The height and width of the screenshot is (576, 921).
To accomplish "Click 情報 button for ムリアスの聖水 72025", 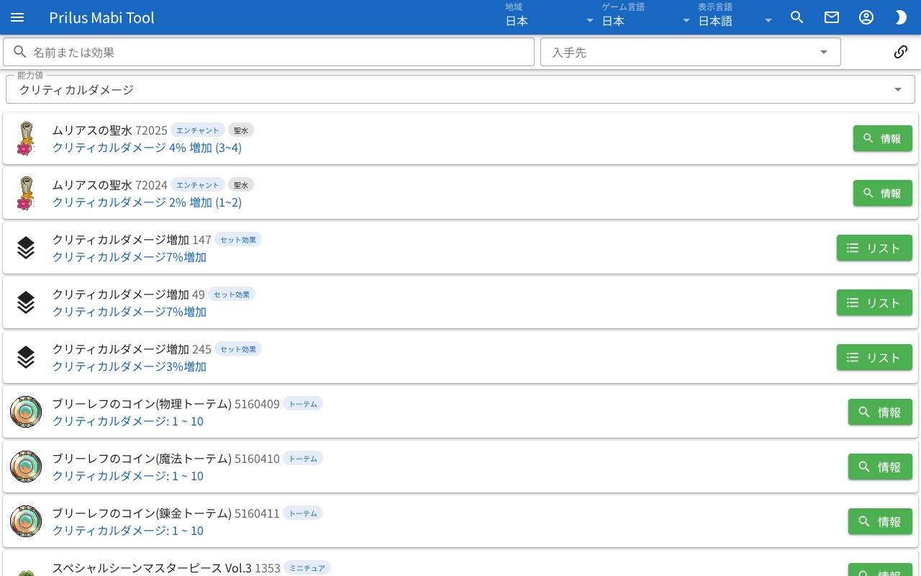I will point(883,138).
